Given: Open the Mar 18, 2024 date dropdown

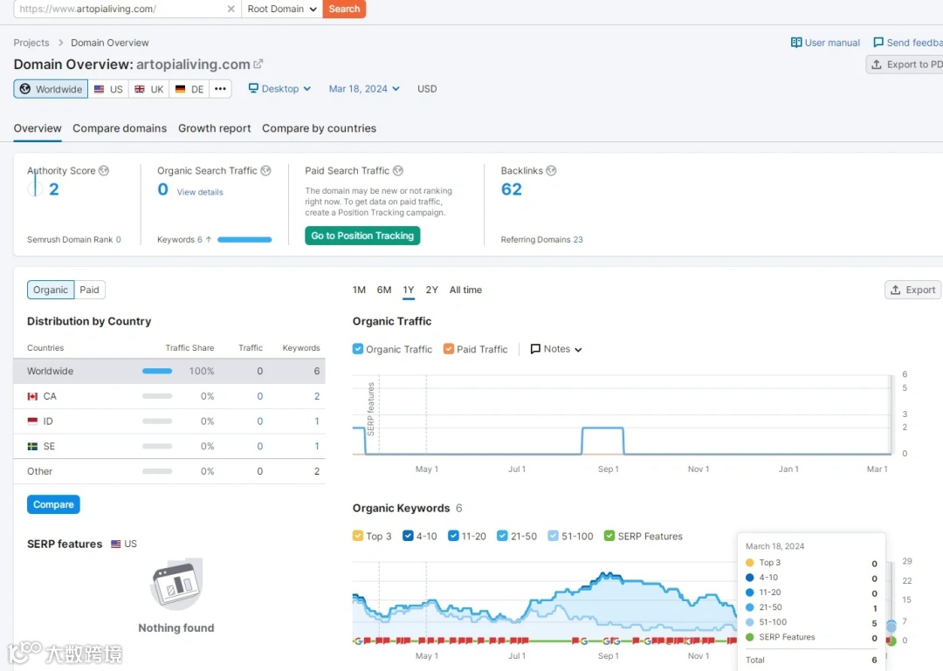Looking at the screenshot, I should tap(364, 89).
